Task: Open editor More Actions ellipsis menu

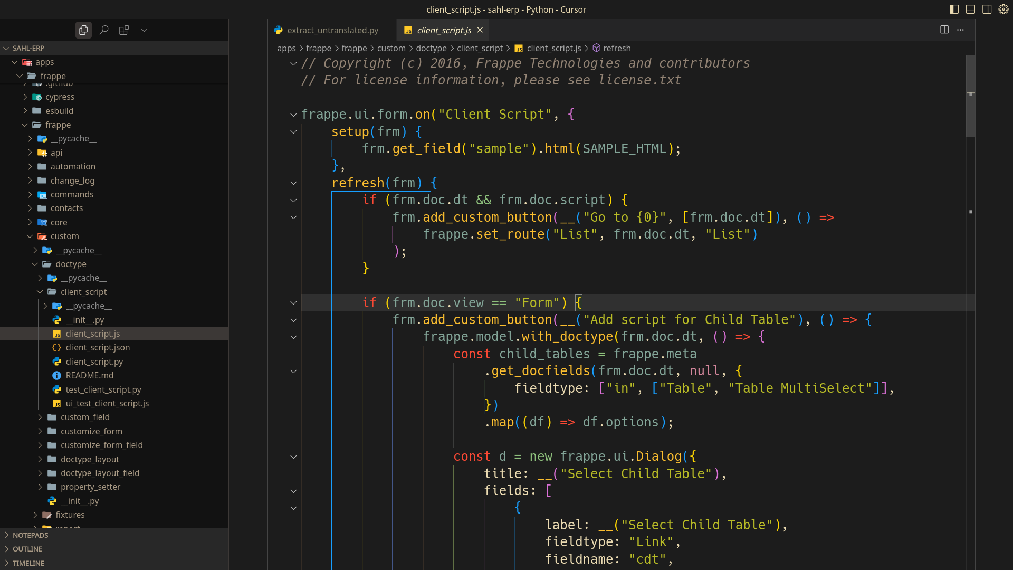Action: point(960,30)
